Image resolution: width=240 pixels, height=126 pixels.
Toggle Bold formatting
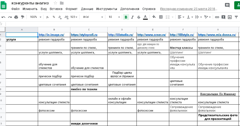tap(126, 17)
